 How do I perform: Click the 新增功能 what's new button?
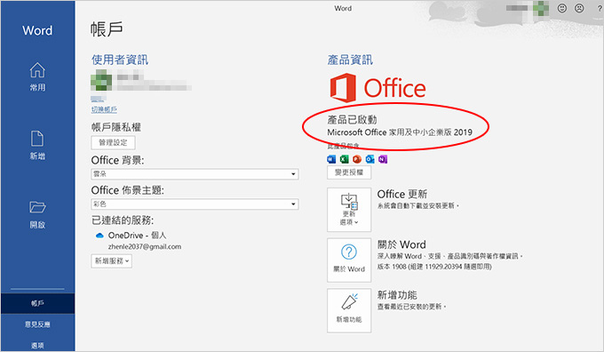[349, 310]
